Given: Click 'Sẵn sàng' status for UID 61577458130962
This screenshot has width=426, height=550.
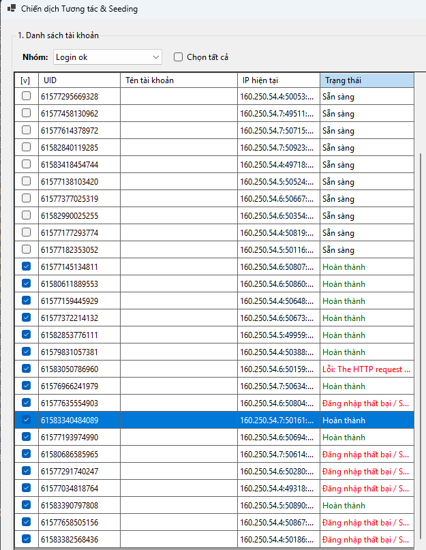Looking at the screenshot, I should [367, 114].
